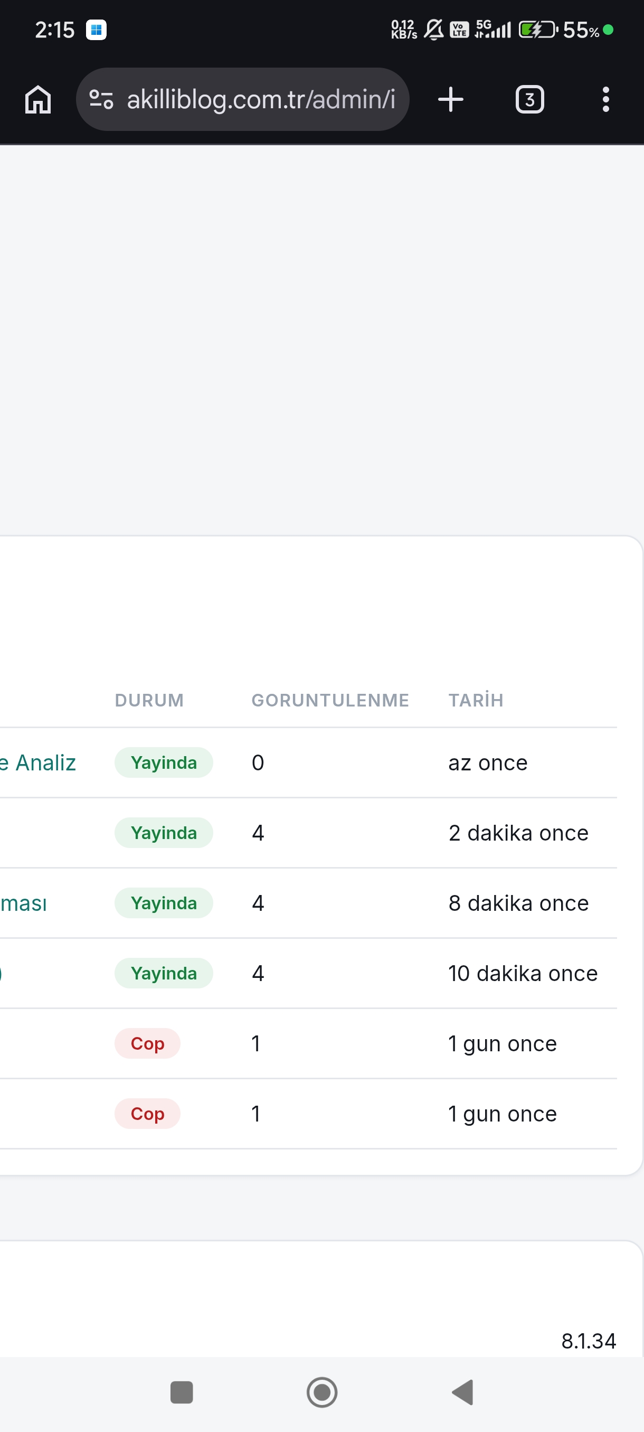Open the post link ending in 'ması'
Screen dimensions: 644x1432
23,903
